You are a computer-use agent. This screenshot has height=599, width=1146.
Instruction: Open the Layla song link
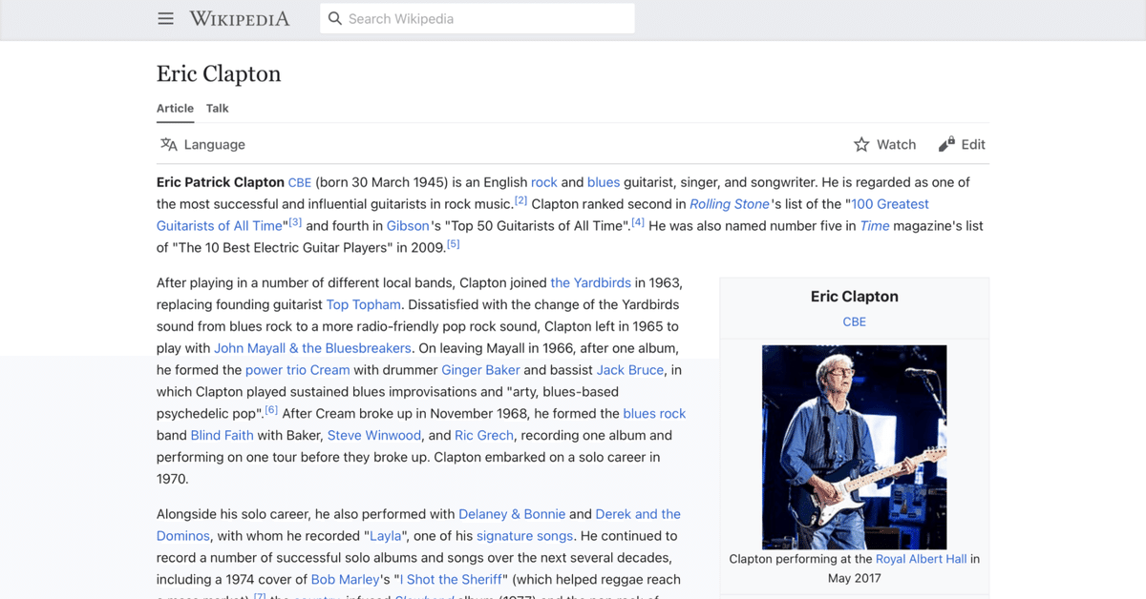tap(386, 536)
